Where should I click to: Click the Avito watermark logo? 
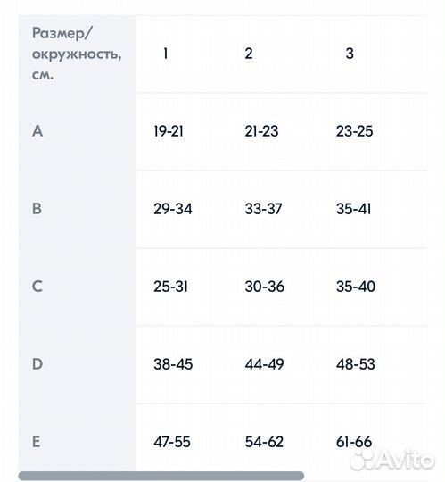392,460
